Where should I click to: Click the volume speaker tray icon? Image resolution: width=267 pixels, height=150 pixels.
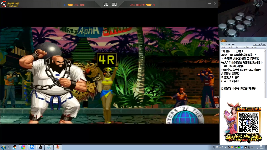252,147
